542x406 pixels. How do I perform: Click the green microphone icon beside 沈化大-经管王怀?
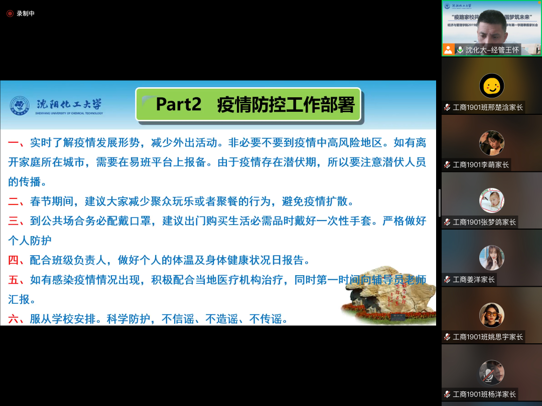click(x=460, y=50)
